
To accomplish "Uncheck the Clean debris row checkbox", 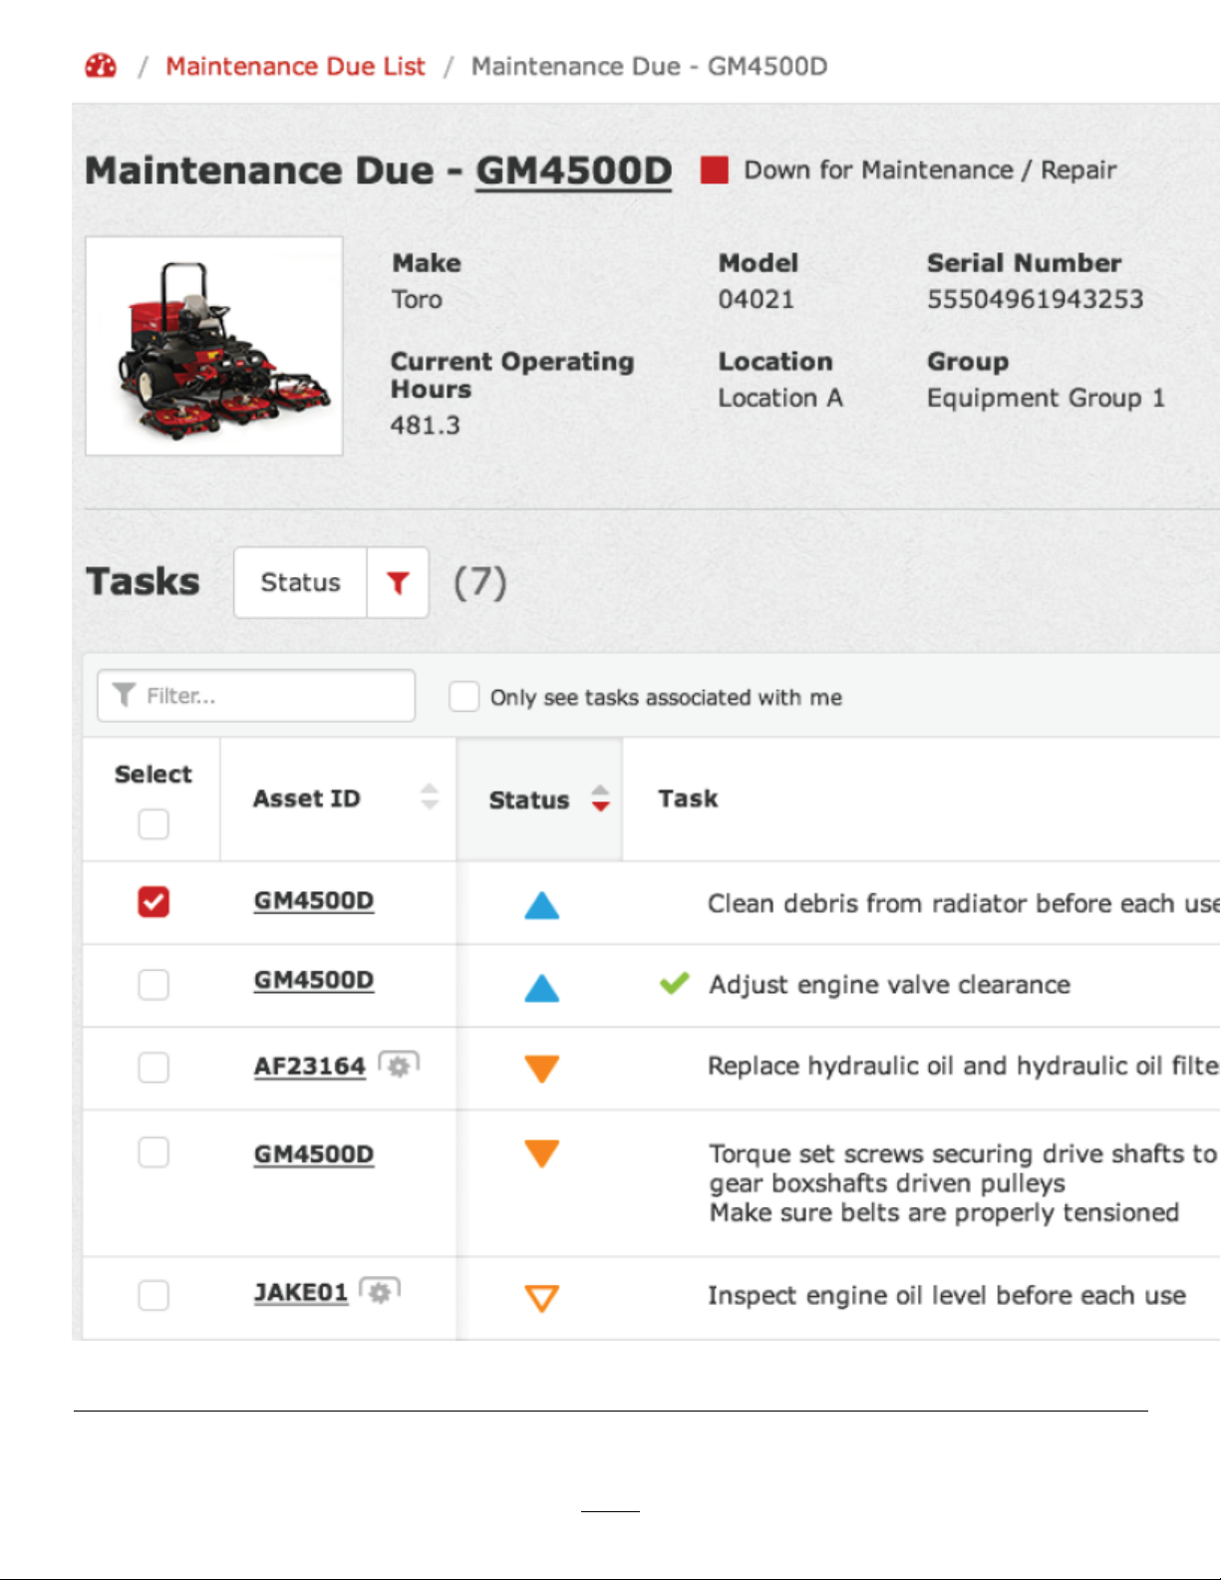I will pos(153,901).
